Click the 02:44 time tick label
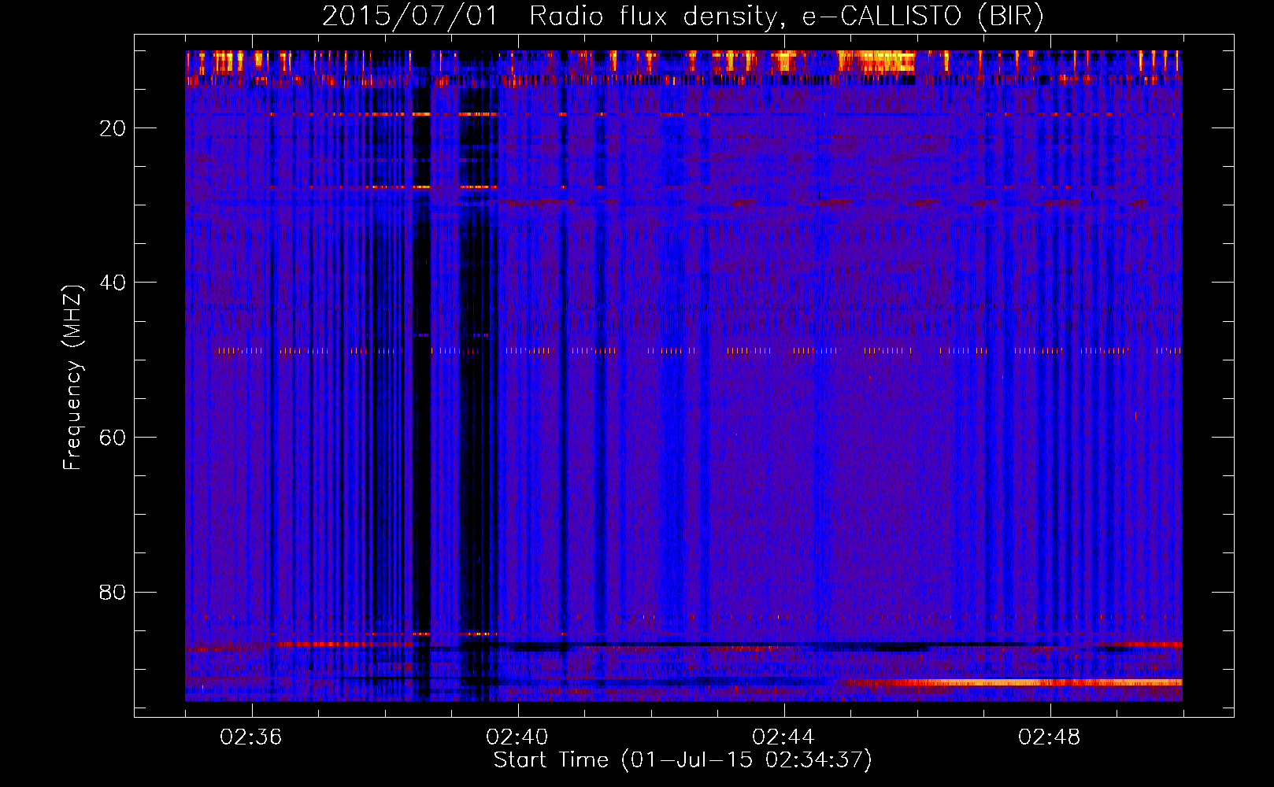The height and width of the screenshot is (787, 1274). (783, 737)
